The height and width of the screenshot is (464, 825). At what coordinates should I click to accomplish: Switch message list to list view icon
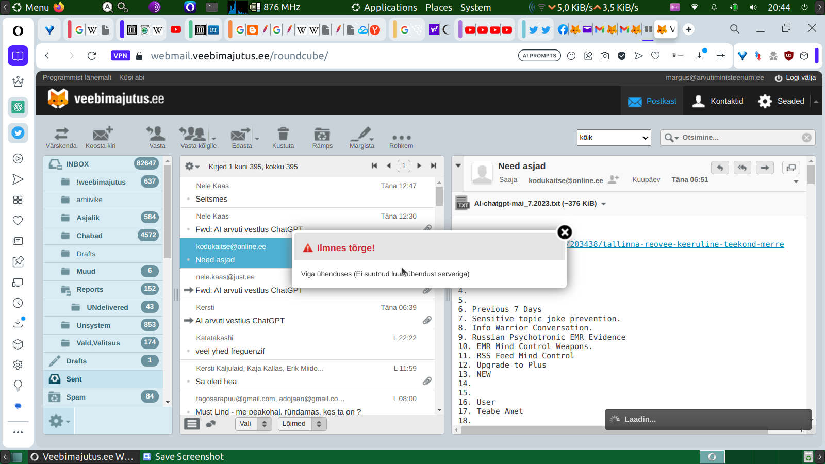[x=192, y=424]
